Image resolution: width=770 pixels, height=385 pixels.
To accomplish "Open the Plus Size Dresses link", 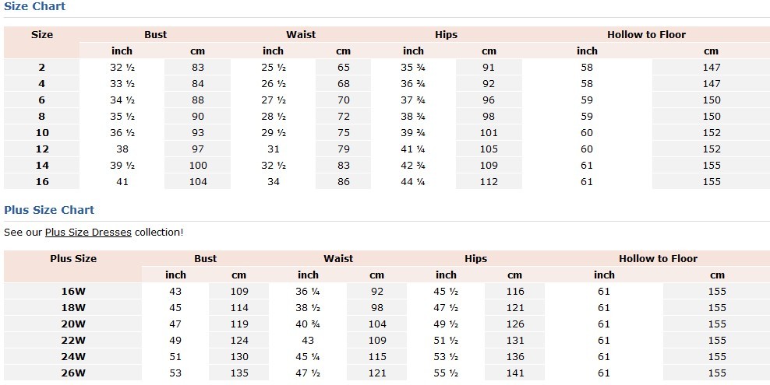I will (x=88, y=232).
